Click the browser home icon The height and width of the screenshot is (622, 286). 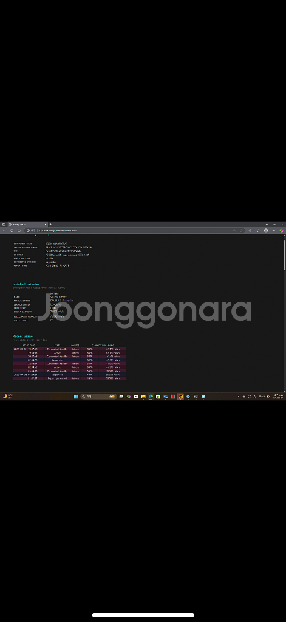click(x=19, y=230)
